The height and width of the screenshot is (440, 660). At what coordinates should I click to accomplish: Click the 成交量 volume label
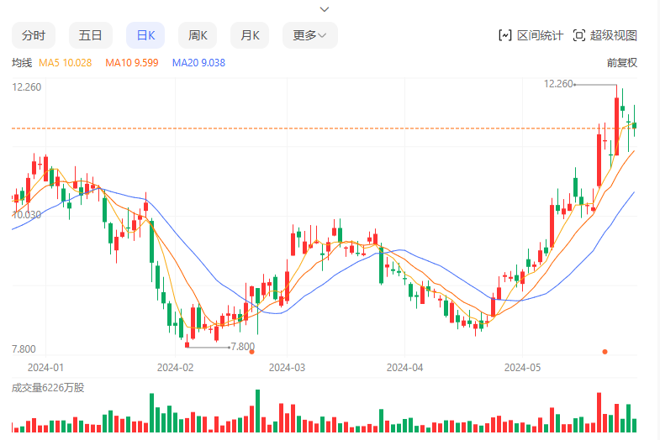click(x=48, y=387)
